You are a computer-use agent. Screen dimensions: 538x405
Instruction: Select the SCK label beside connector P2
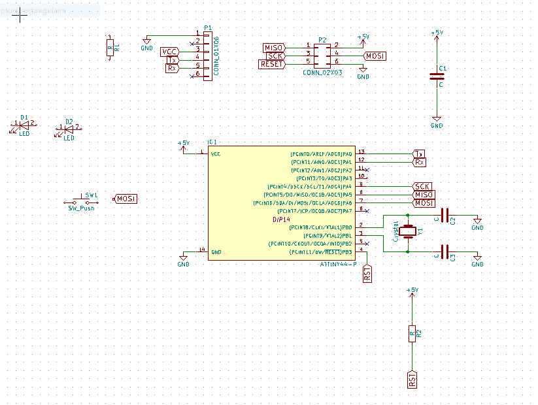[275, 56]
